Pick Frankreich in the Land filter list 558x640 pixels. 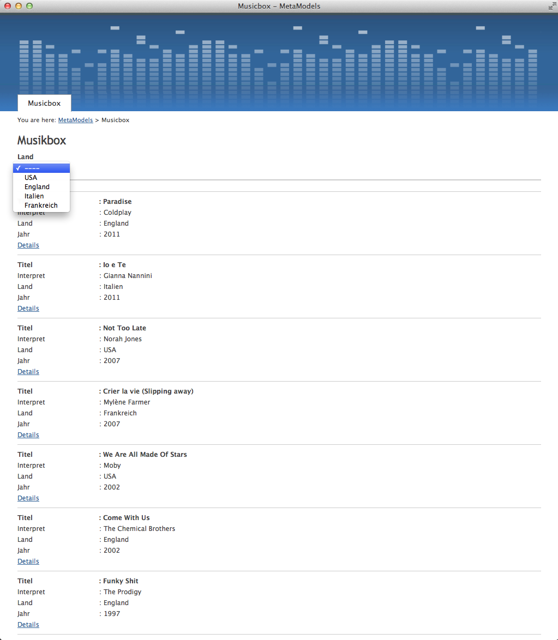coord(41,206)
